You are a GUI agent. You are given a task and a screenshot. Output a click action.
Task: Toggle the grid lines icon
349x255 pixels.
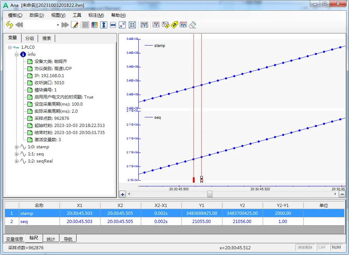[x=86, y=25]
